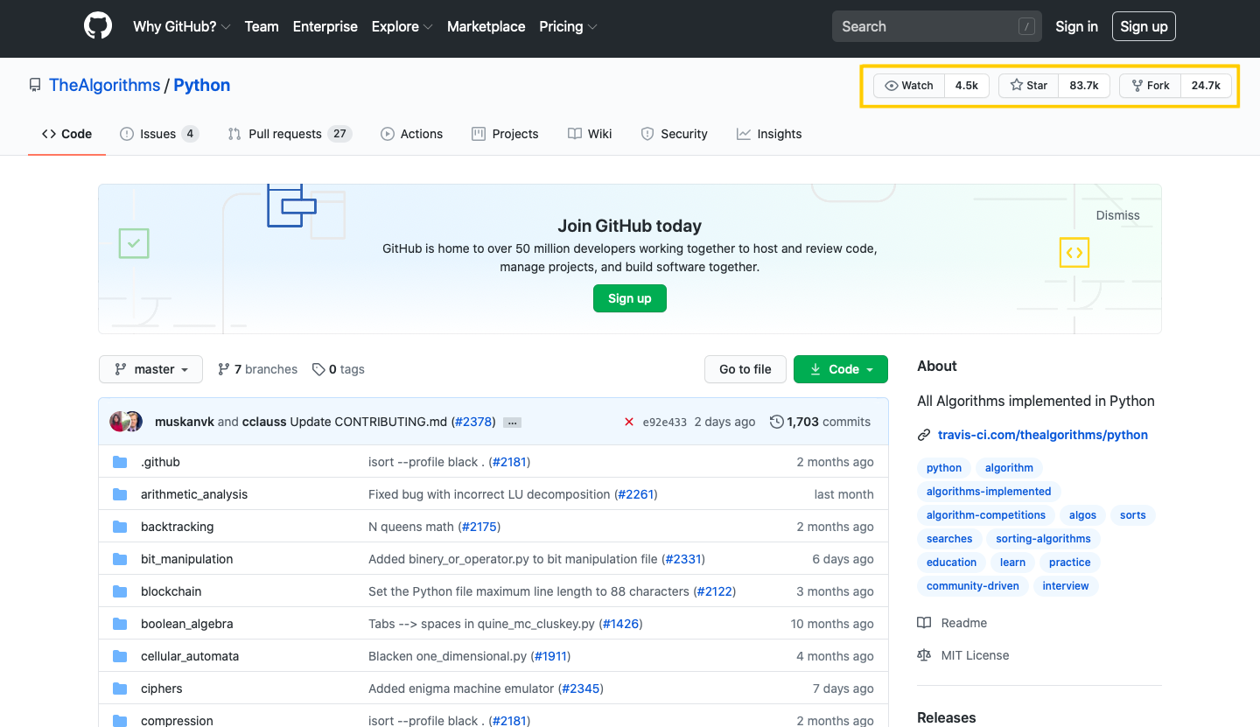
Task: Expand the master branch selector
Action: 150,369
